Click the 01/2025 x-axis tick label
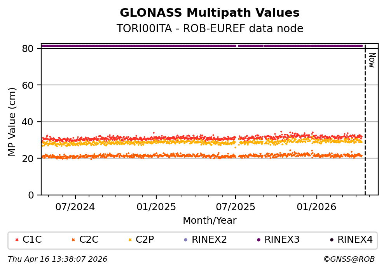This screenshot has height=271, width=386. [156, 207]
